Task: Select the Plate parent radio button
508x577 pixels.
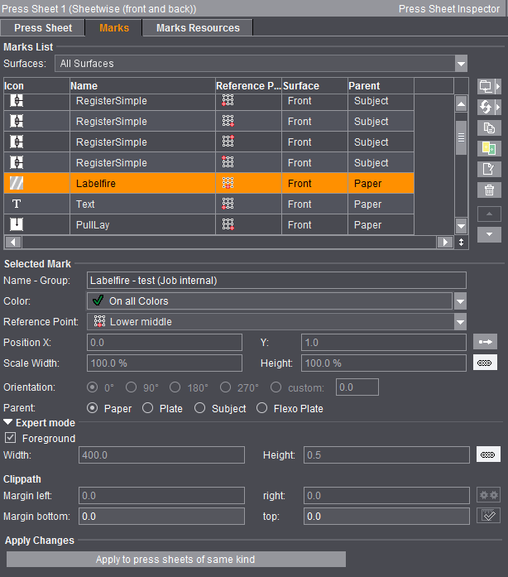Action: pyautogui.click(x=148, y=408)
